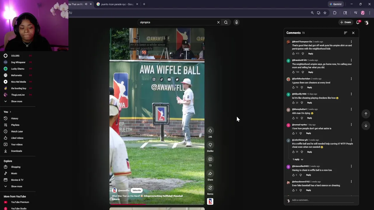The width and height of the screenshot is (374, 210).
Task: Open options menu for @Sillywilly1966's comment
Action: (351, 94)
